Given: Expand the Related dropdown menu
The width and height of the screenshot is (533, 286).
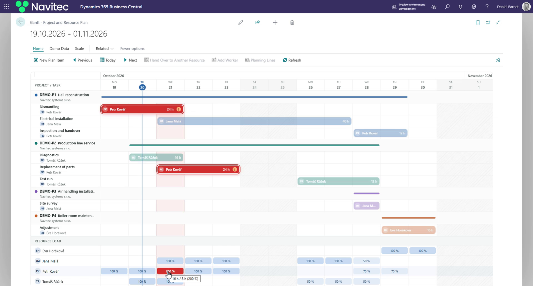Looking at the screenshot, I should tap(105, 49).
